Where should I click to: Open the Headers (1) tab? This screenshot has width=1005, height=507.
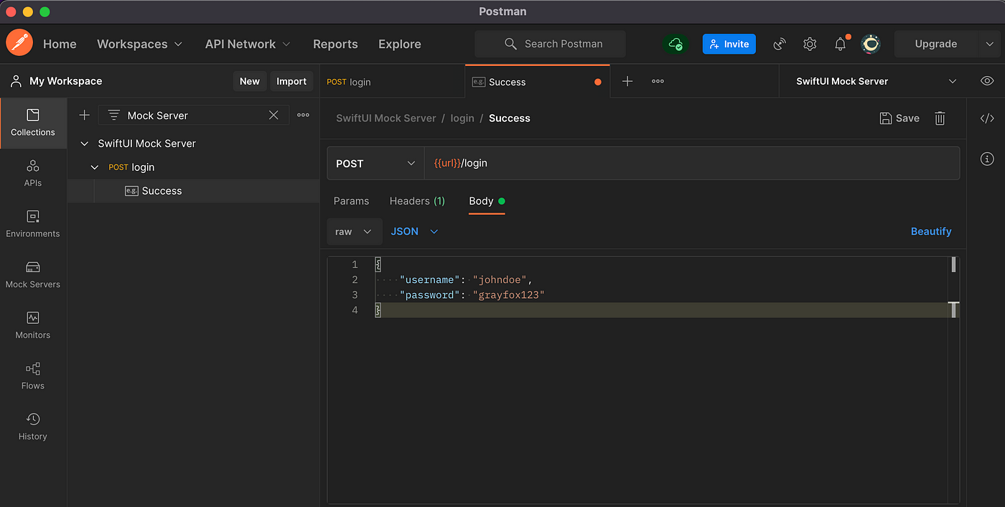(x=417, y=201)
